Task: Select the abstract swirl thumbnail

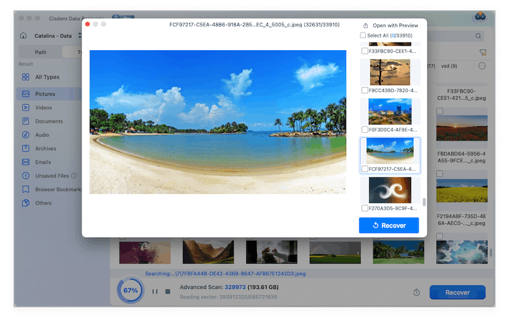Action: coord(390,190)
